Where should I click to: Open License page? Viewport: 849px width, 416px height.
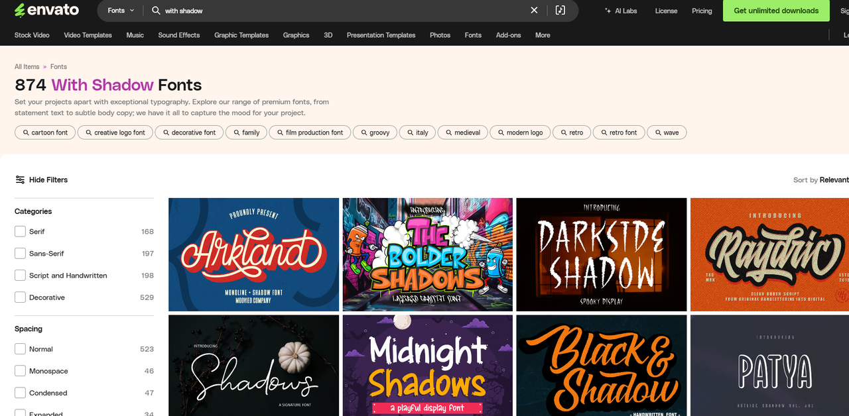(666, 11)
